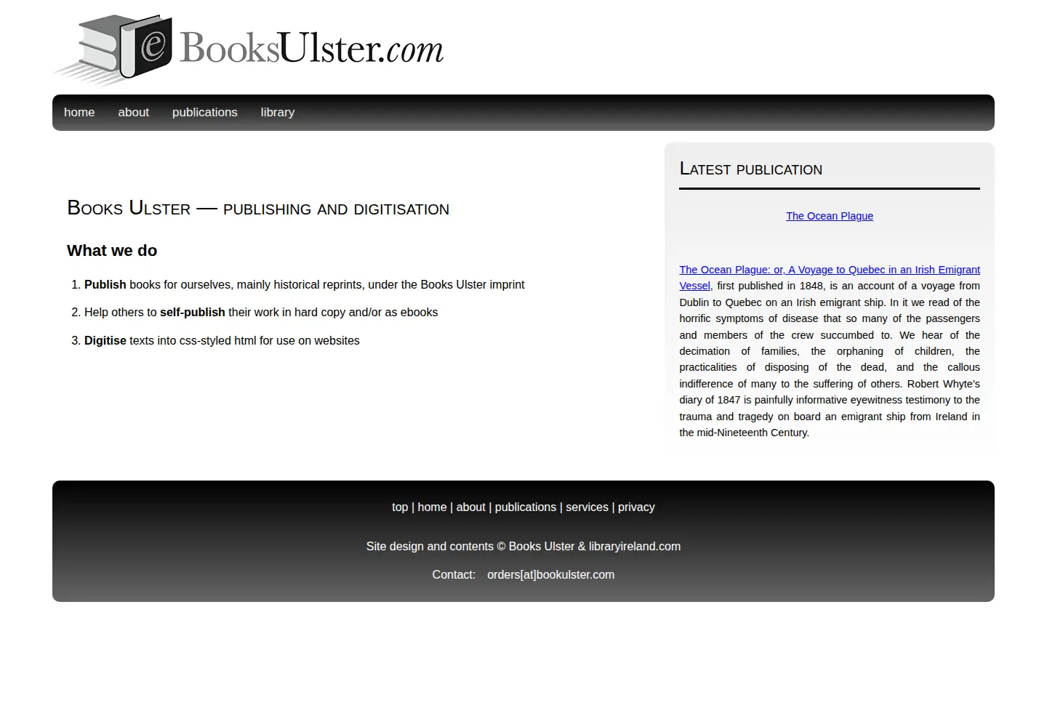Click the BooksUlster.com book logo
Image resolution: width=1047 pixels, height=727 pixels.
click(249, 49)
